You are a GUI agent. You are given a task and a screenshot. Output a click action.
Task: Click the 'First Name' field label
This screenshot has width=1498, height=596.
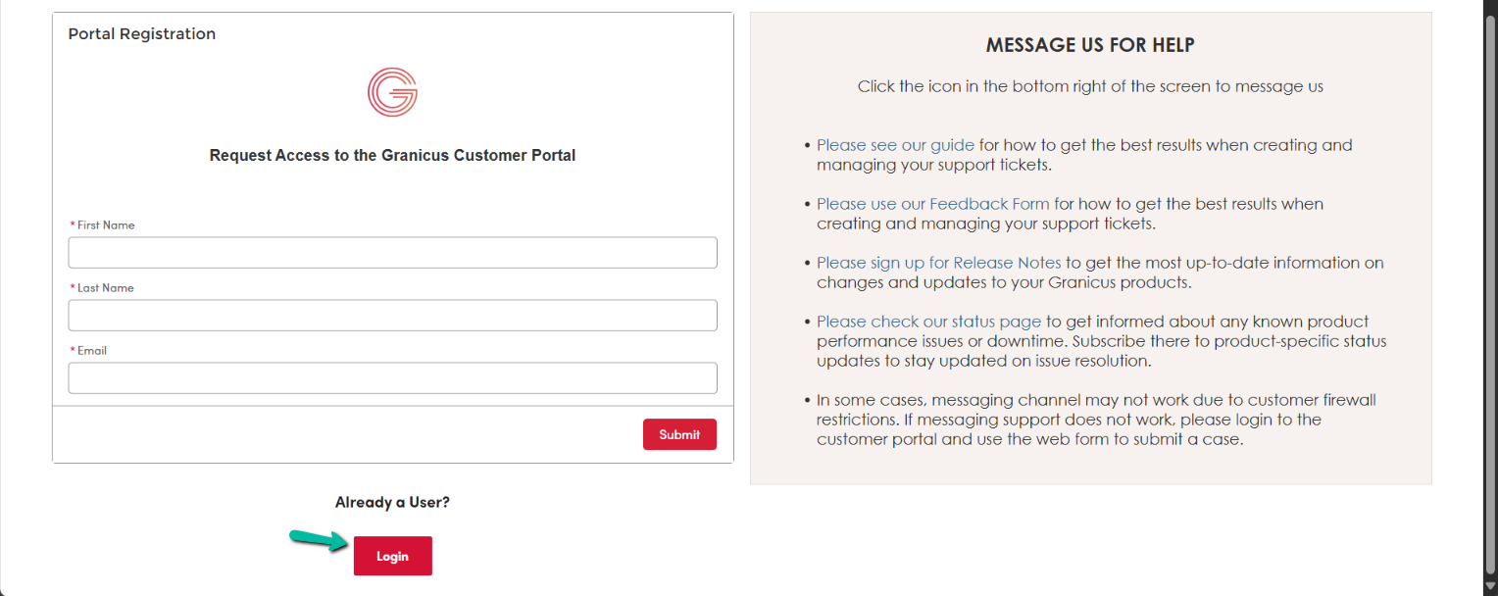(x=106, y=225)
